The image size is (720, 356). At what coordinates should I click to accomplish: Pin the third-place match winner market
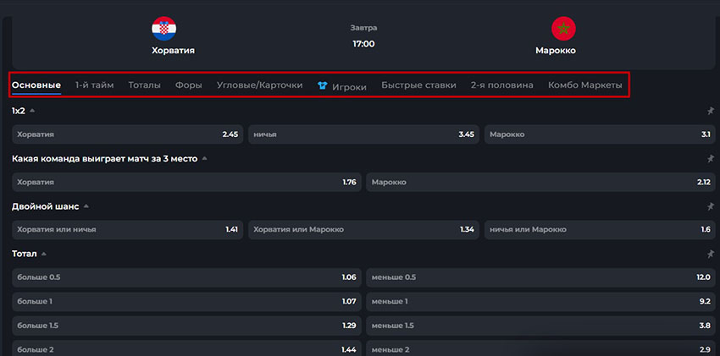point(710,158)
